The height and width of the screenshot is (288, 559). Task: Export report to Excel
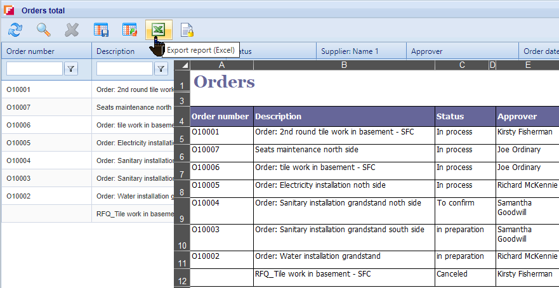158,30
